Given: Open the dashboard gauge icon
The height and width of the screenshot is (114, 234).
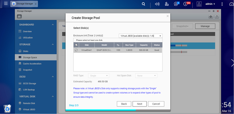Looking at the screenshot, I should point(232,4).
